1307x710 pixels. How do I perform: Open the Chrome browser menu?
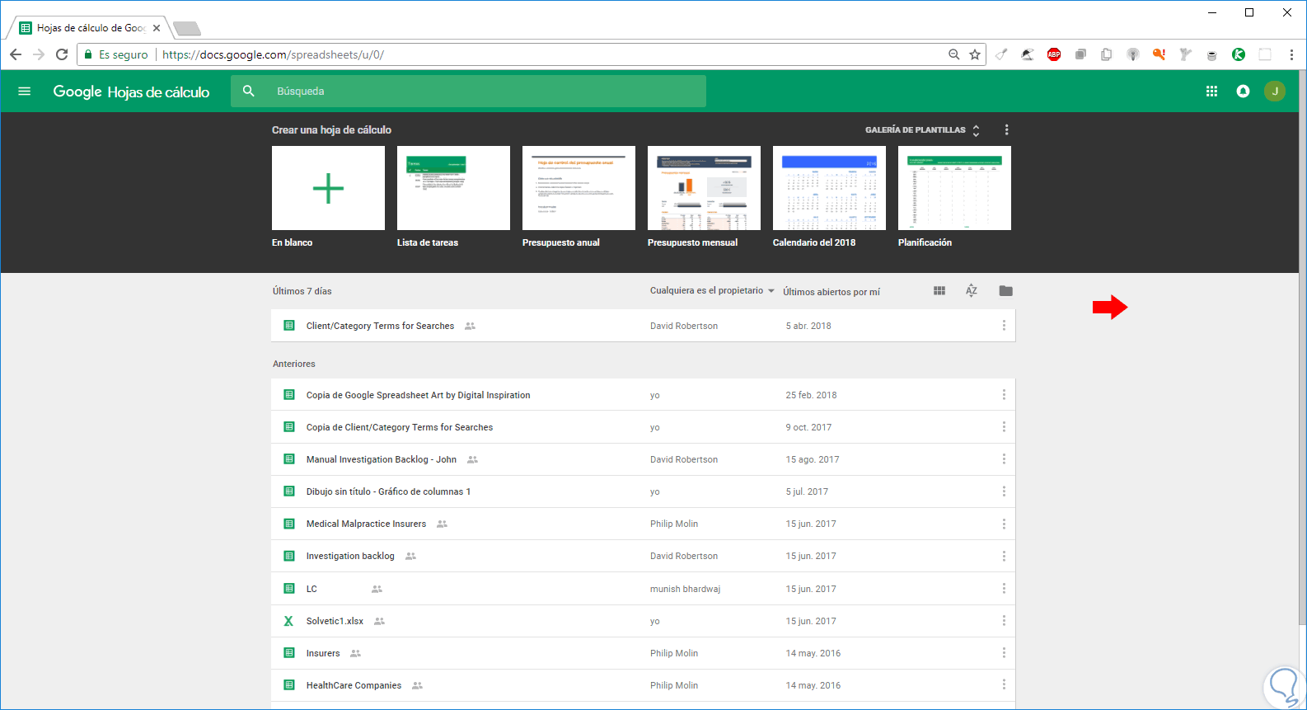coord(1291,54)
